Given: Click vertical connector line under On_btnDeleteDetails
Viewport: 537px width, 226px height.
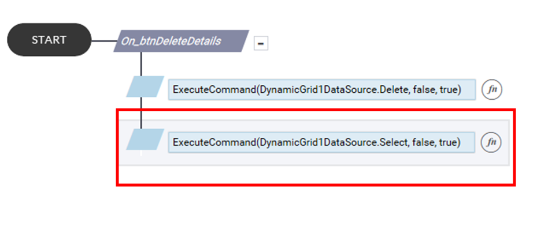Looking at the screenshot, I should click(x=141, y=64).
